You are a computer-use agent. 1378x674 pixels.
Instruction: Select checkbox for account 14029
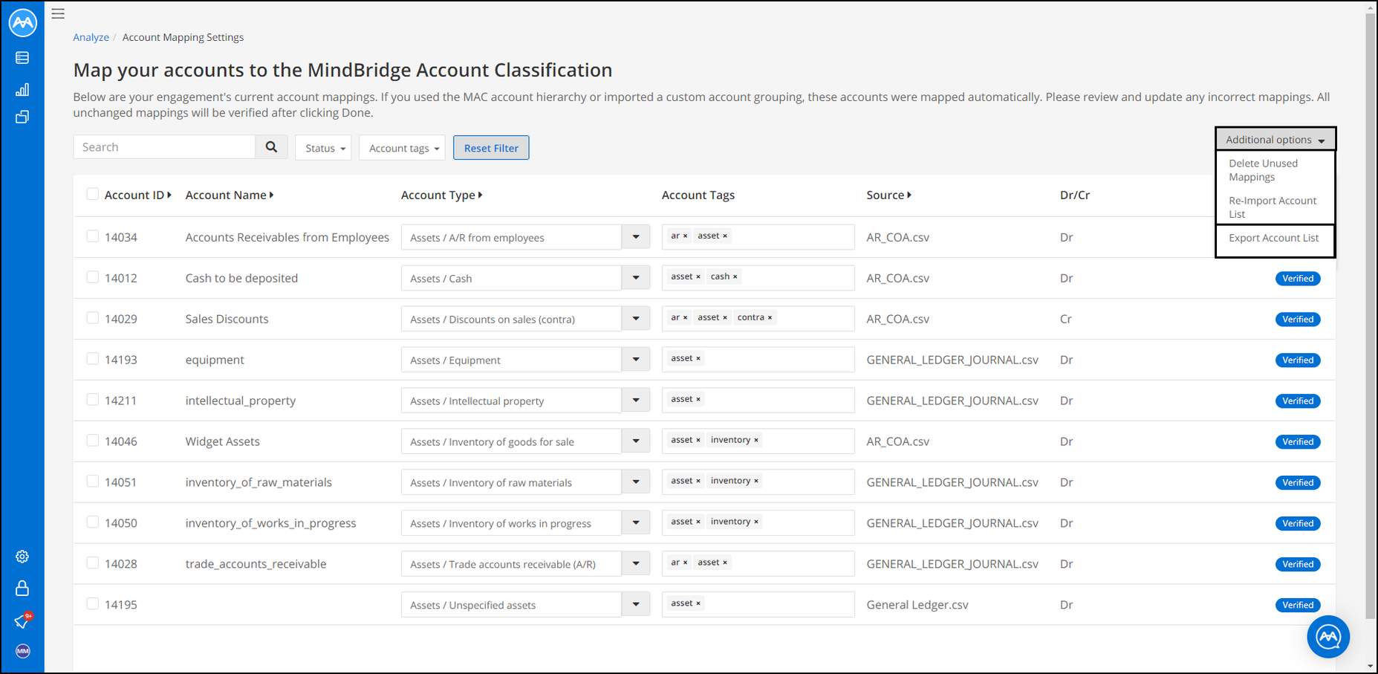click(93, 318)
